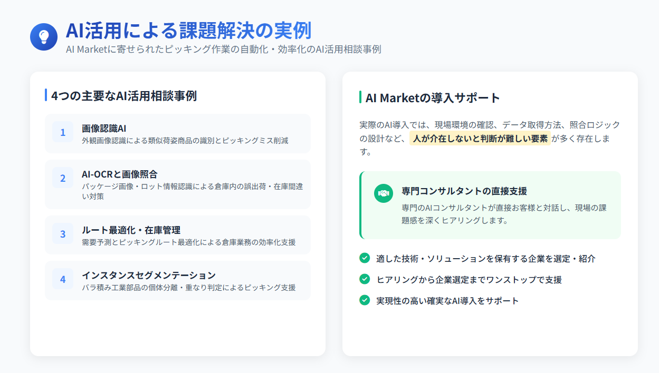Select the インスタンスセグメンテーション card title
This screenshot has height=373, width=659.
[x=149, y=276]
